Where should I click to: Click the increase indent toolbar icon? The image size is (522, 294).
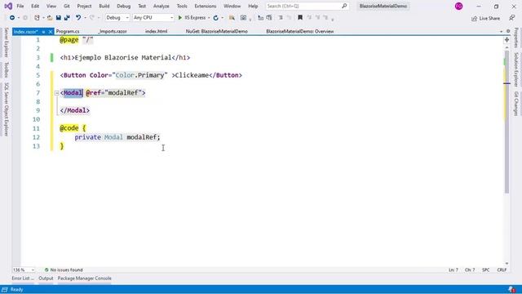(x=269, y=18)
